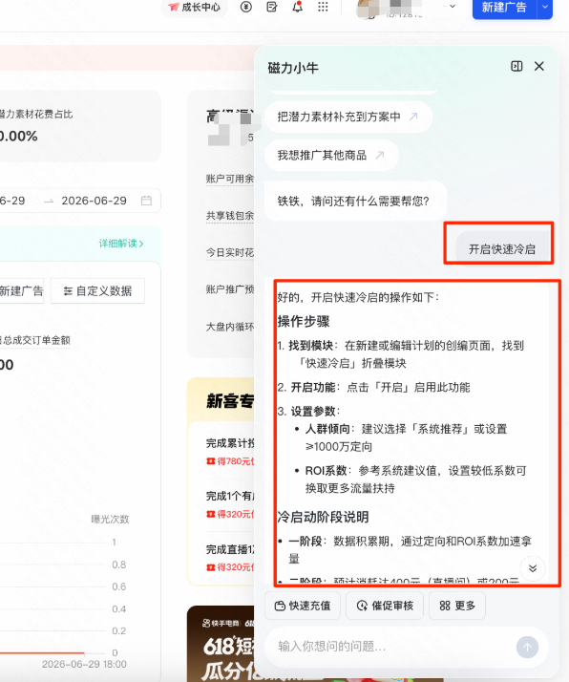The image size is (569, 682).
Task: Click the 曝光次数 chart label
Action: [110, 519]
